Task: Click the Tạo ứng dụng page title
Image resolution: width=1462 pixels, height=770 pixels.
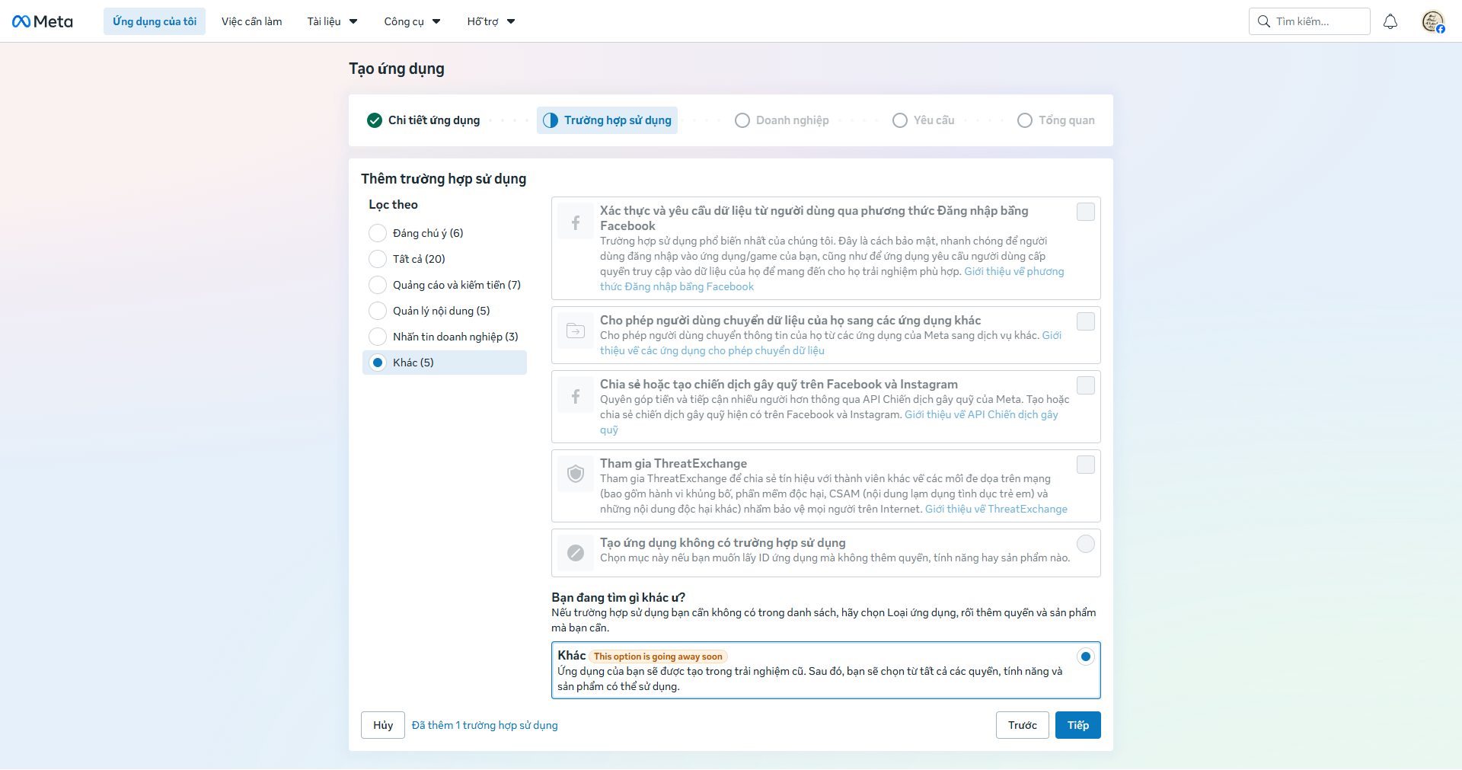Action: [x=397, y=69]
